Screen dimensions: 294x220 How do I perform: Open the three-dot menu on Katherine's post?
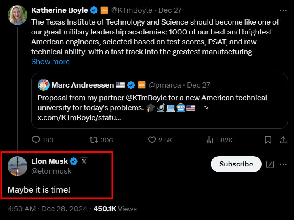point(283,10)
